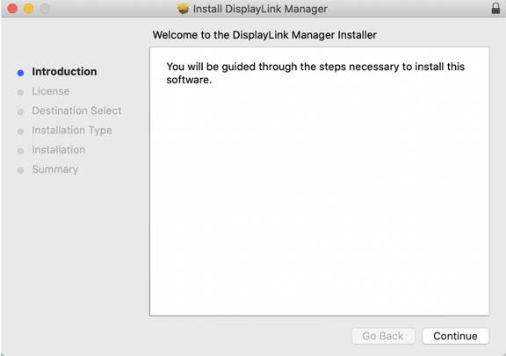The height and width of the screenshot is (356, 506).
Task: Click the Installation step bullet dot
Action: click(20, 151)
